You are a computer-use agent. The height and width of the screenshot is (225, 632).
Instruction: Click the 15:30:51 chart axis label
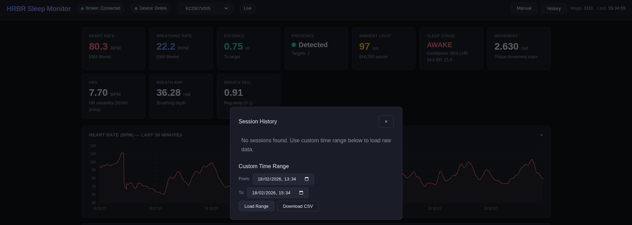click(434, 208)
